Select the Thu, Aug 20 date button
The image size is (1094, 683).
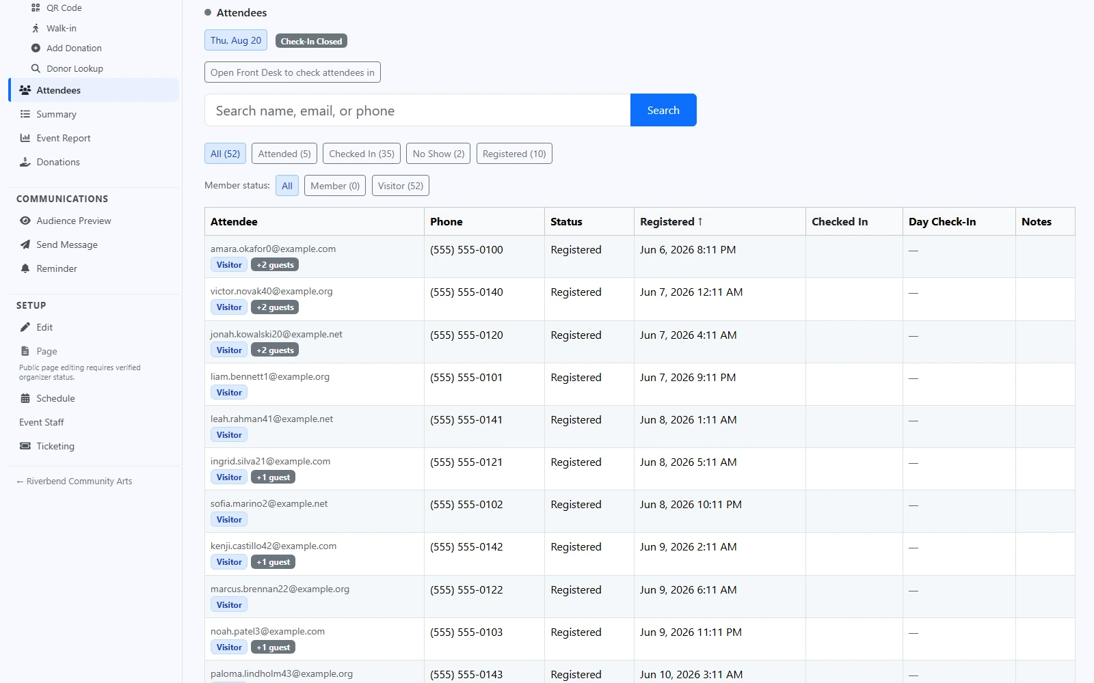pos(236,40)
